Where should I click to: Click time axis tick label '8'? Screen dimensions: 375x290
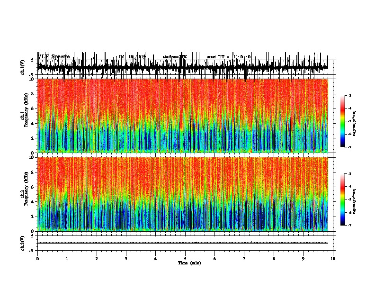[x=274, y=259]
